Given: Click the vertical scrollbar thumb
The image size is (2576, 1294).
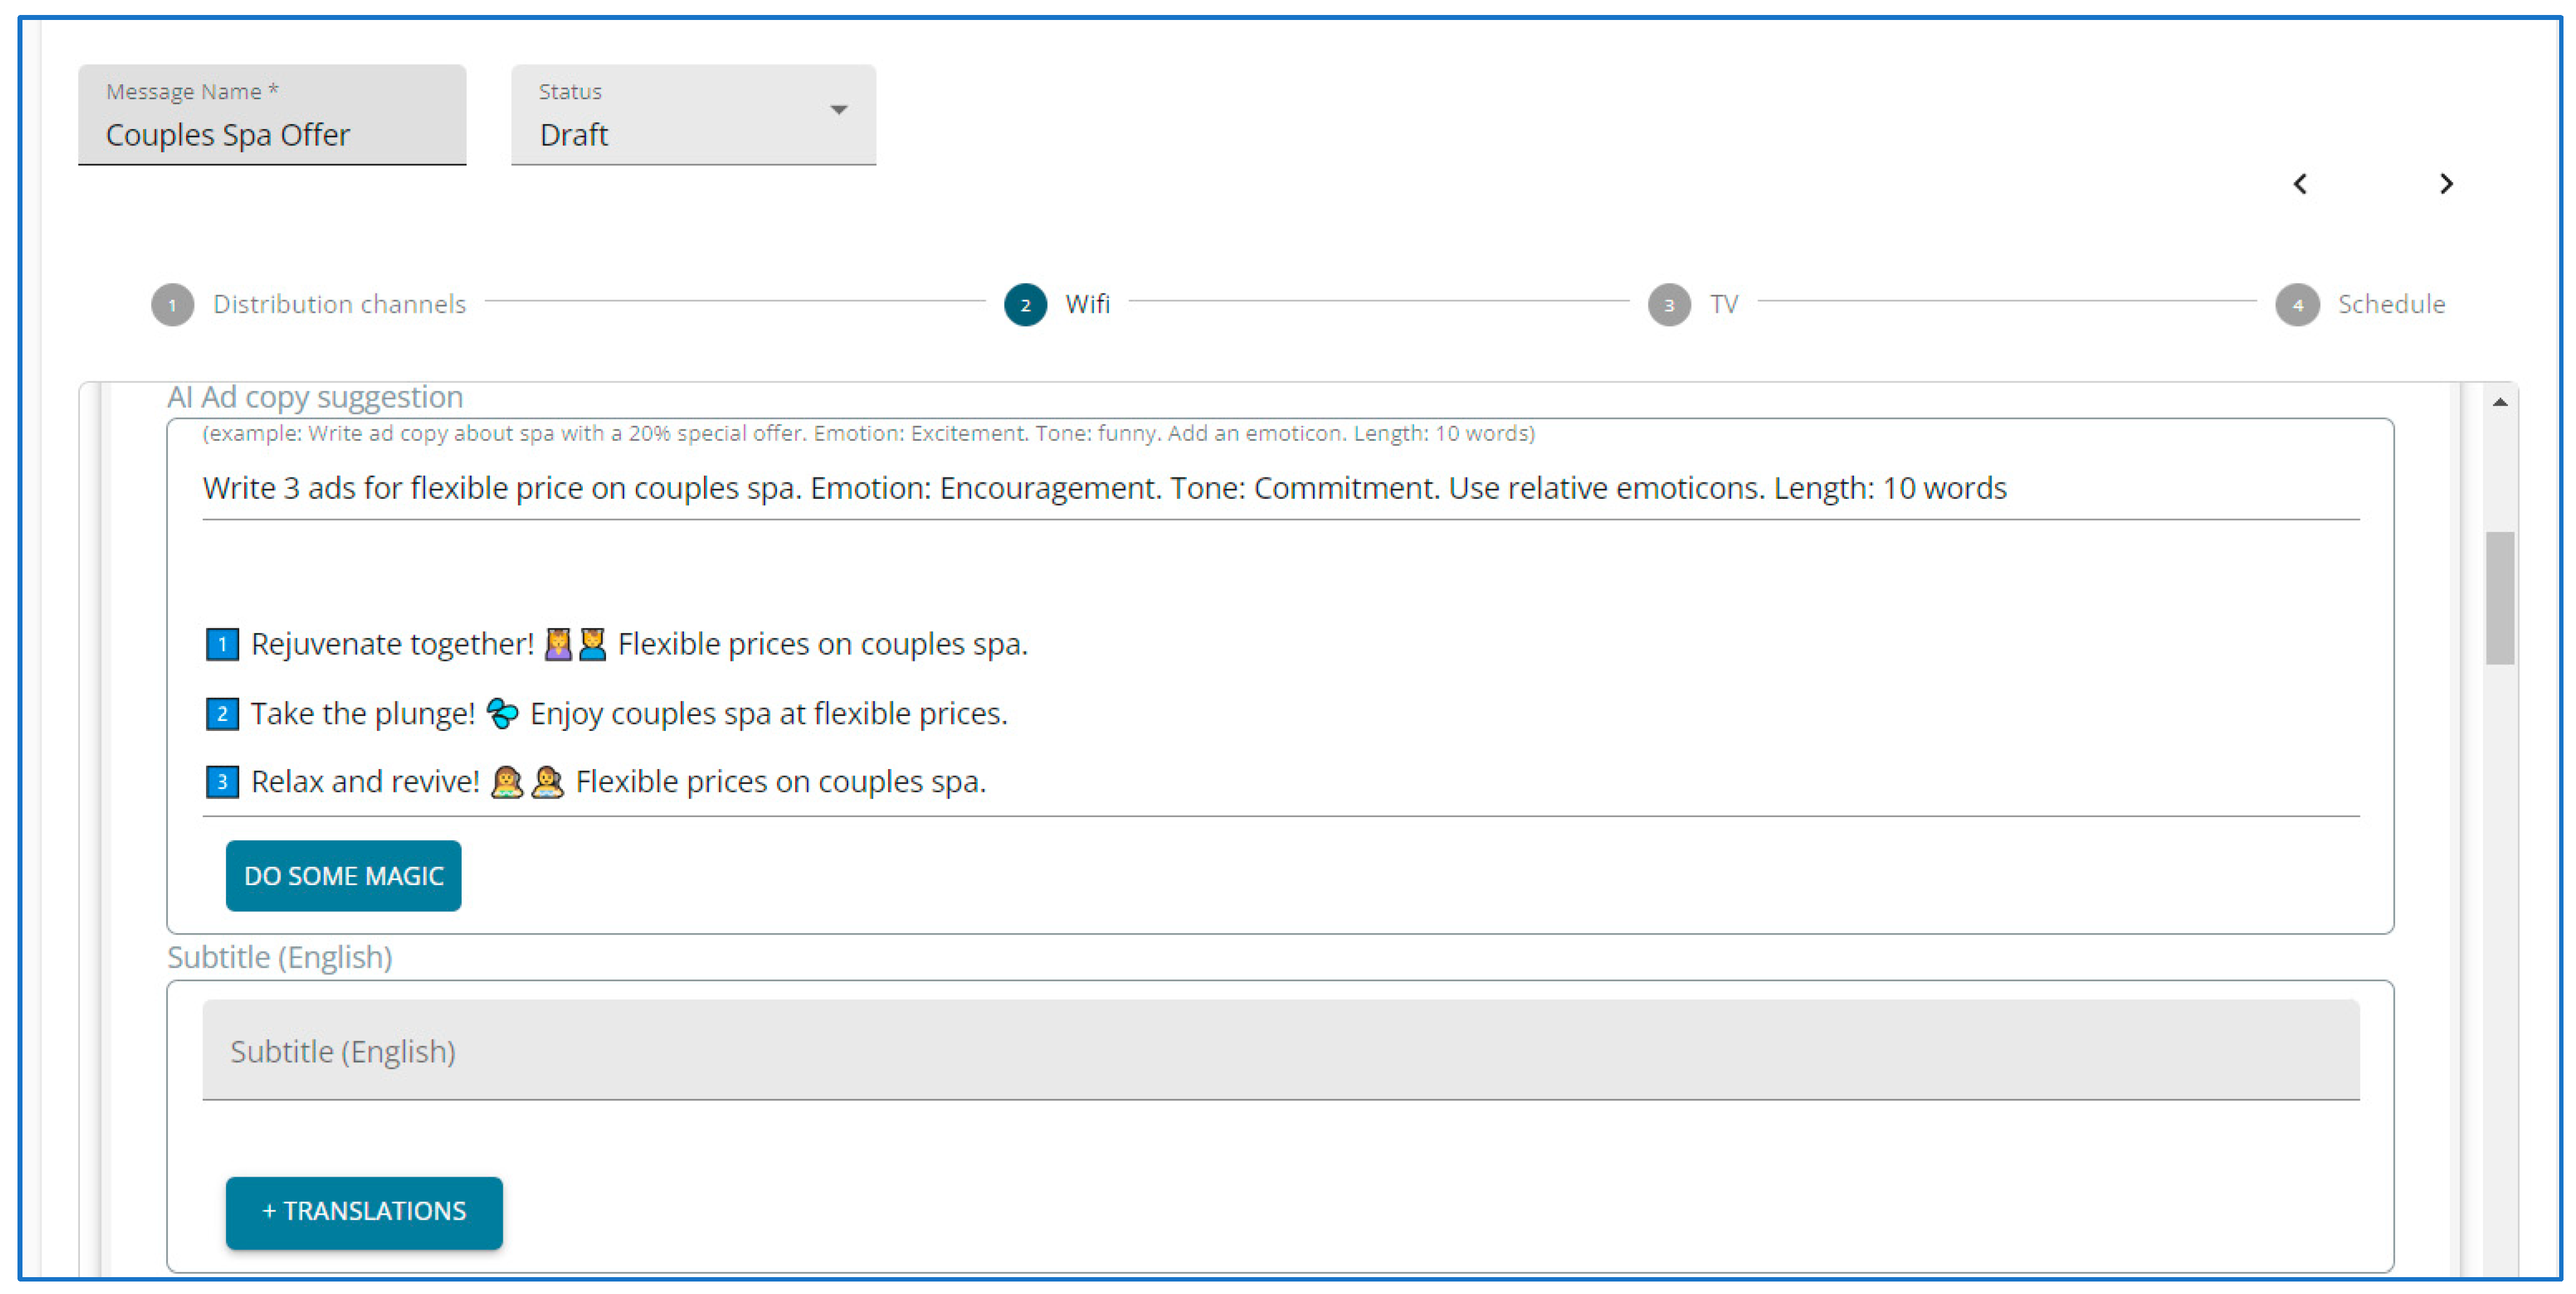Looking at the screenshot, I should point(2499,597).
